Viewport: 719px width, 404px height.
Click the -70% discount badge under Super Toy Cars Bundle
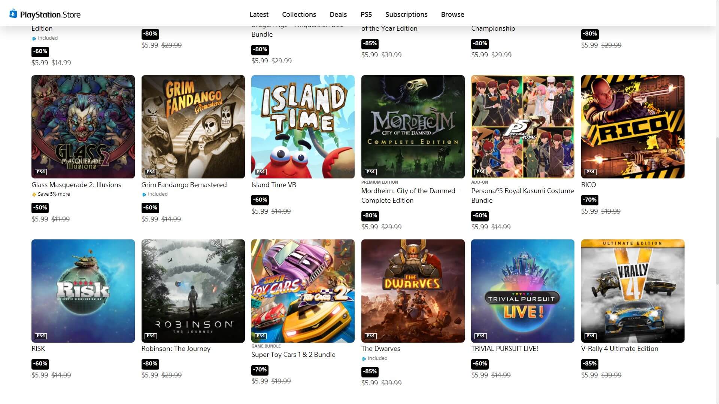260,370
